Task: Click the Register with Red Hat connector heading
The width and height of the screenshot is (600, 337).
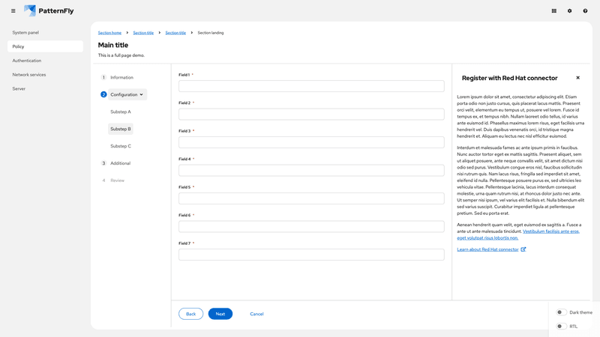Action: (510, 78)
